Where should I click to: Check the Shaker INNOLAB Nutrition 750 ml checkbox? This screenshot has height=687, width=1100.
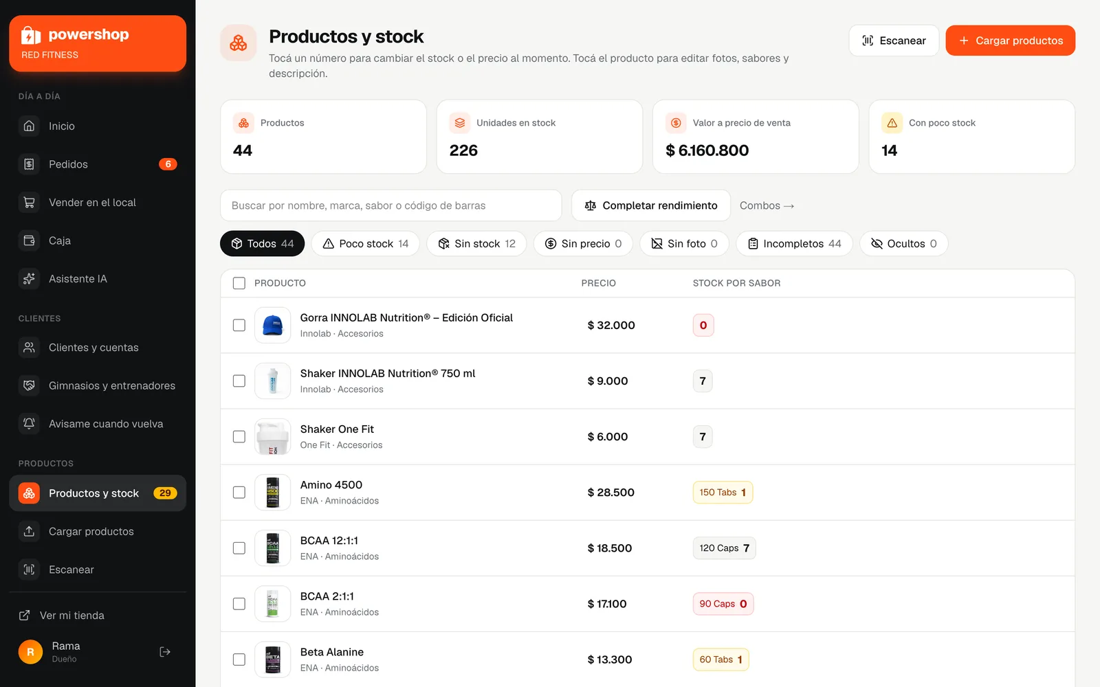click(x=239, y=381)
